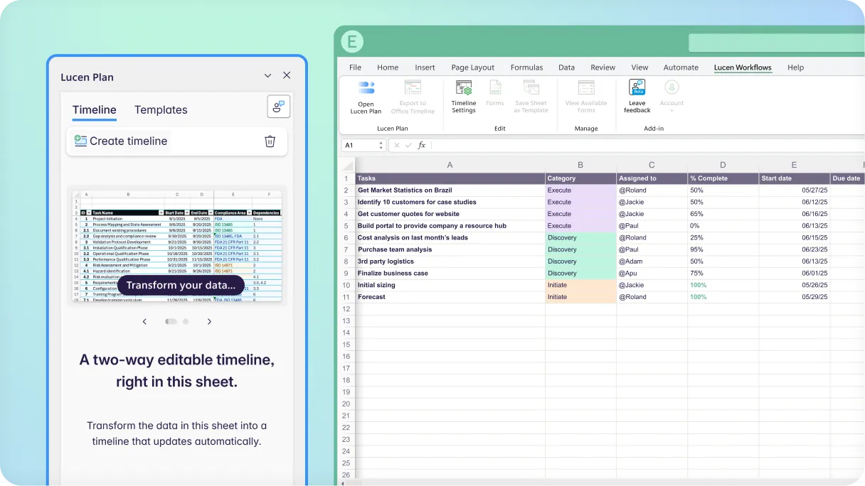Click the horizontal scrollbar left arrow

click(344, 483)
